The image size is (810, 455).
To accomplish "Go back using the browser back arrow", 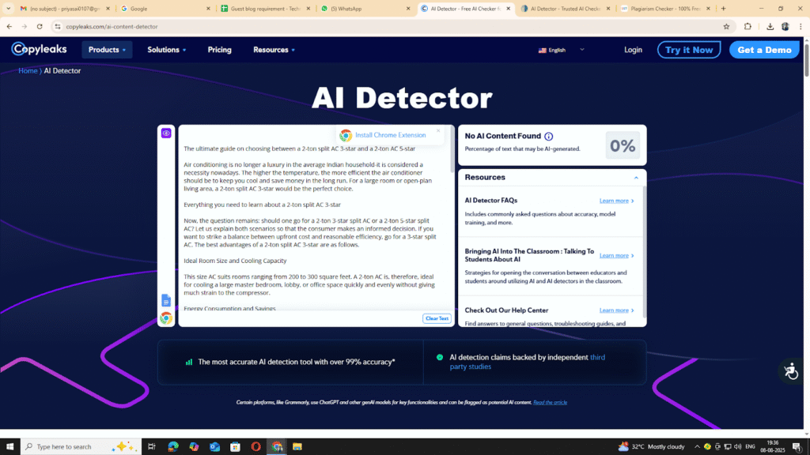I will click(x=9, y=26).
